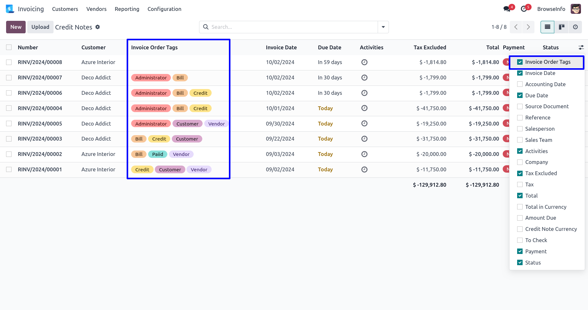Click the Upload button
This screenshot has height=310, width=588.
click(x=40, y=27)
